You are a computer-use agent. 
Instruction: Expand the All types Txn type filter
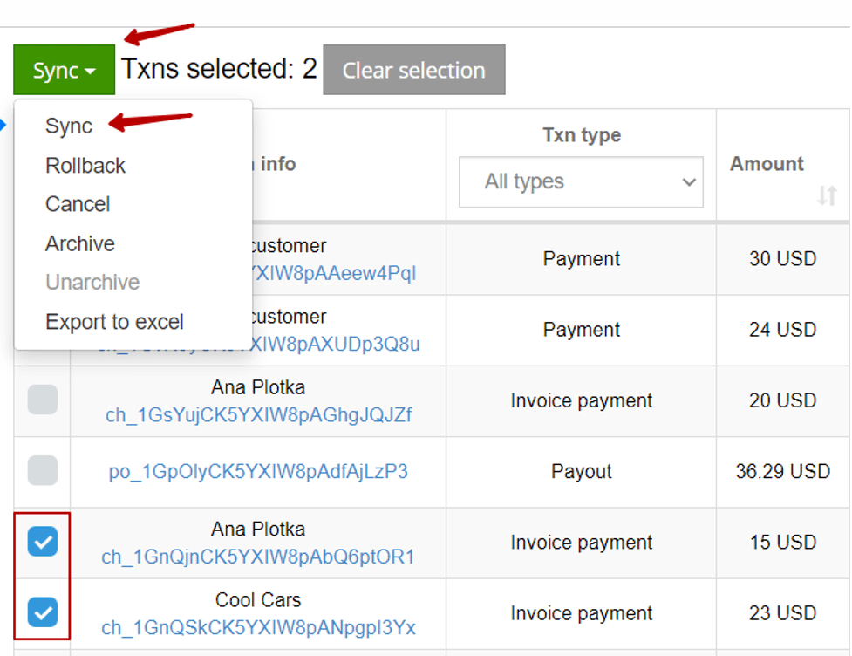point(581,182)
